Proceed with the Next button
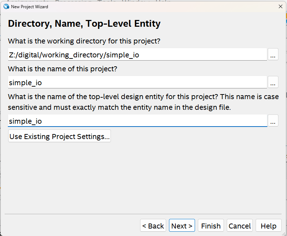Screen dimensions: 287x236 pos(182,225)
